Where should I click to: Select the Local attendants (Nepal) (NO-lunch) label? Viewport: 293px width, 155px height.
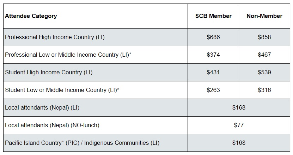pos(52,125)
